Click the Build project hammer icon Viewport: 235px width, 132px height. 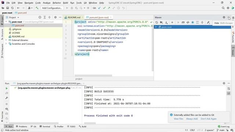point(37,8)
